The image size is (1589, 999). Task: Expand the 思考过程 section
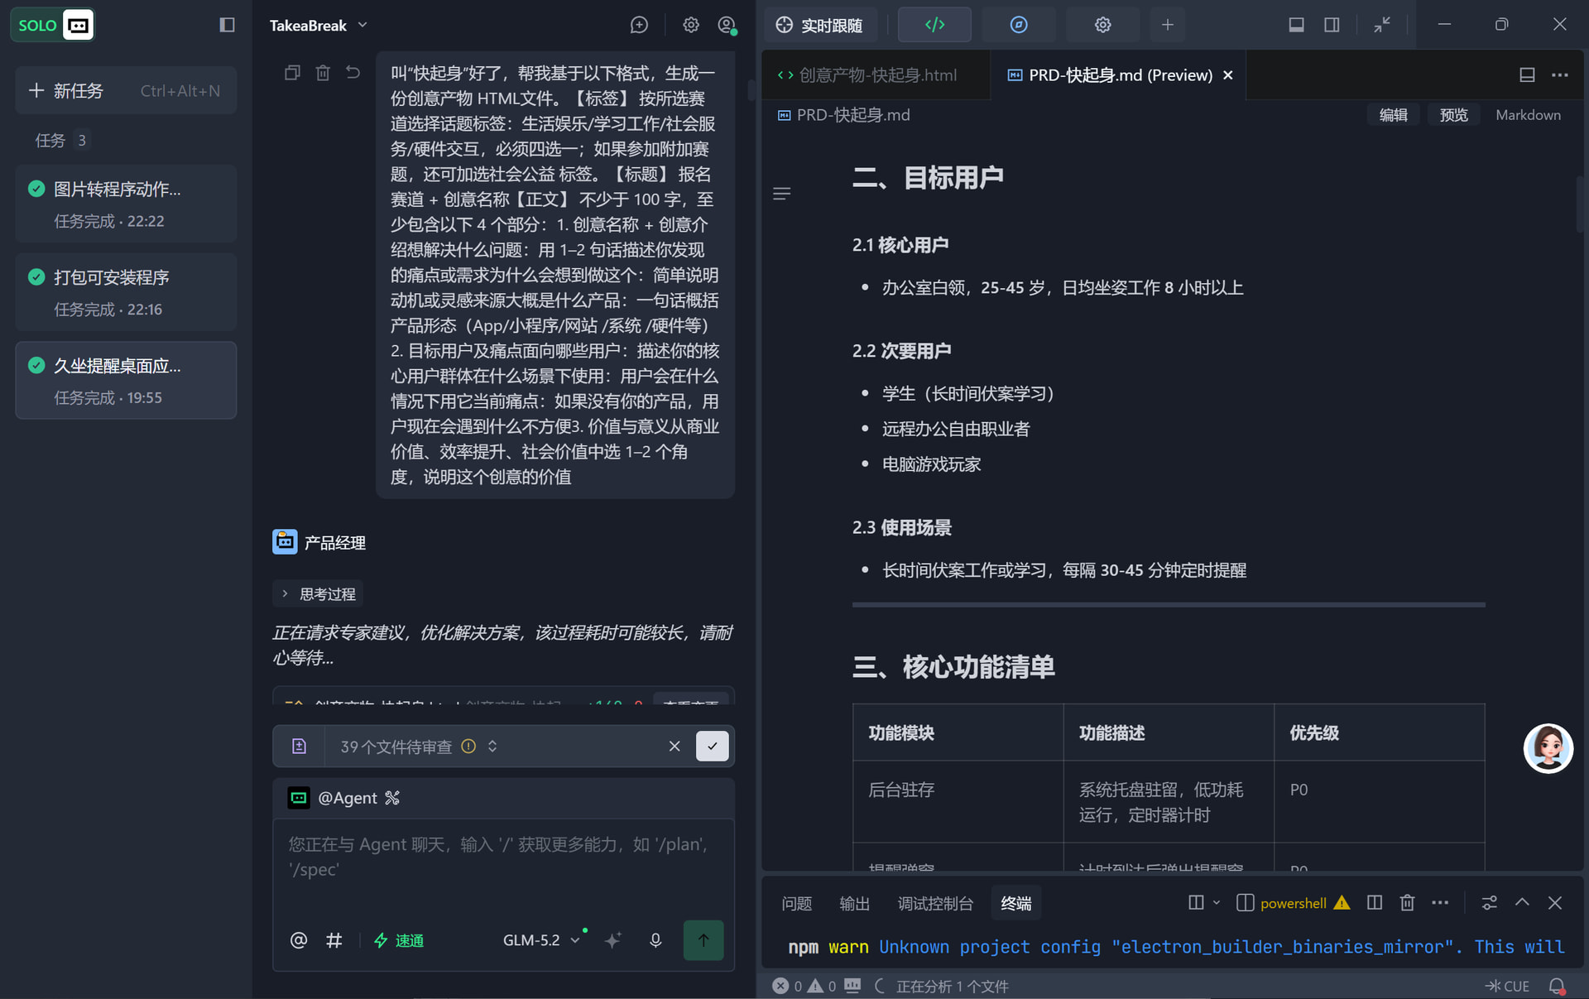[x=319, y=594]
